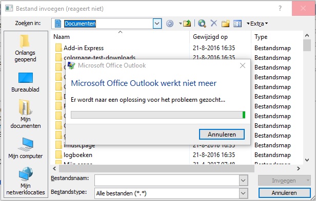Select the Add-in Express folder

pos(84,48)
